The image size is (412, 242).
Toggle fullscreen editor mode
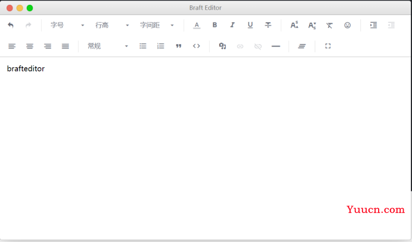point(328,46)
